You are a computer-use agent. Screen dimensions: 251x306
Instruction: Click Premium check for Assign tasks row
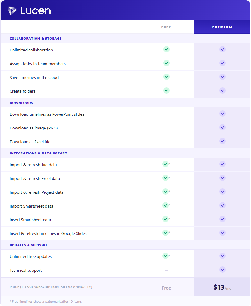(x=222, y=63)
